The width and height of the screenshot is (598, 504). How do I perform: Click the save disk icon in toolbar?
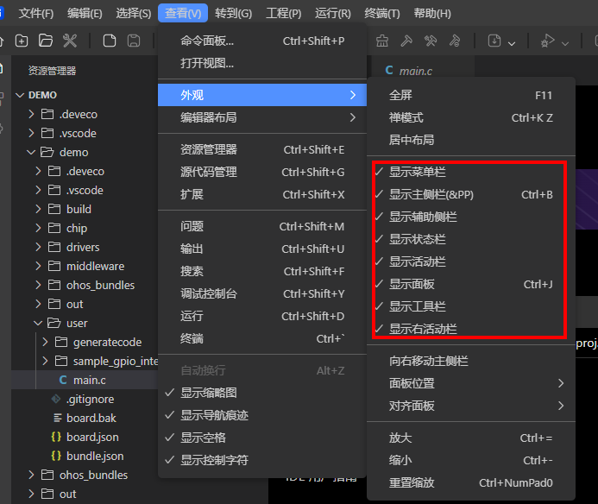(134, 41)
